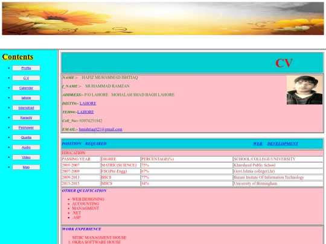
Task: Click the Govt.Islmia college(Lhr) cell
Action: [x=278, y=171]
